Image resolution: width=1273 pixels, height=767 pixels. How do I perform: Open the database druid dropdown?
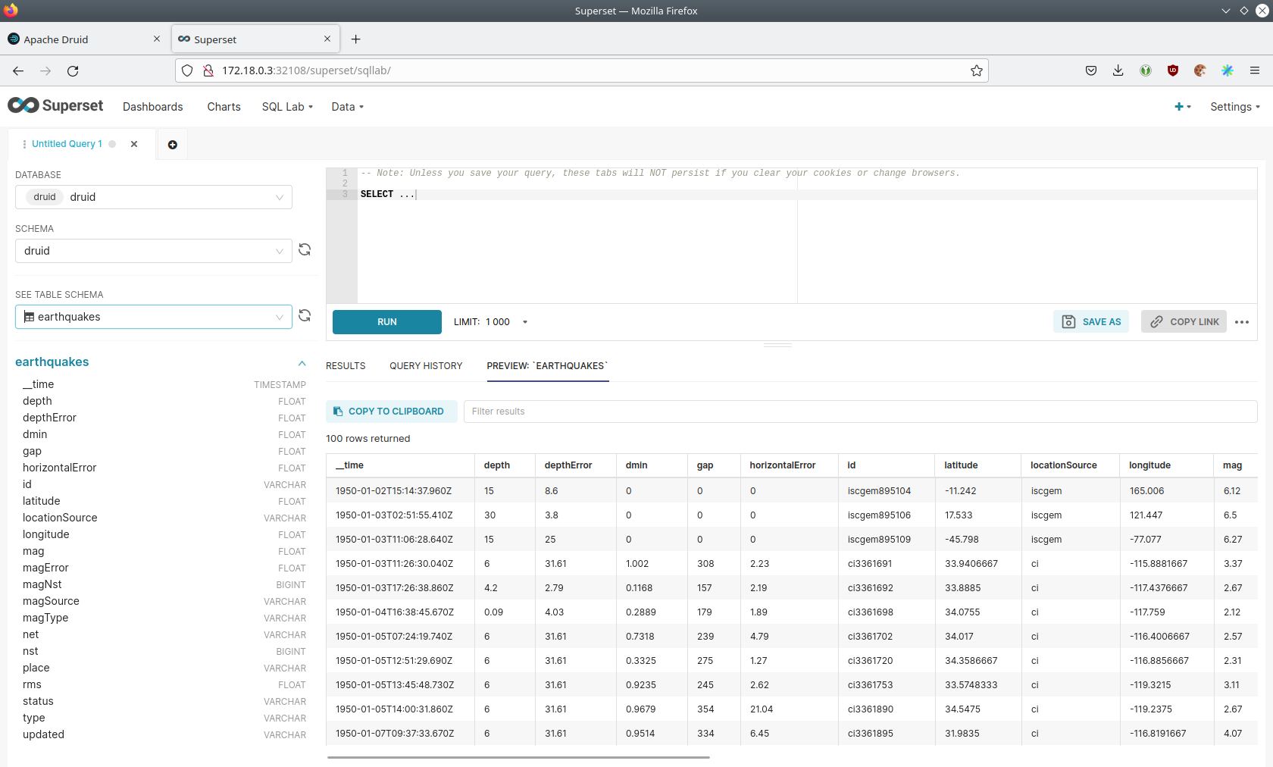tap(153, 197)
